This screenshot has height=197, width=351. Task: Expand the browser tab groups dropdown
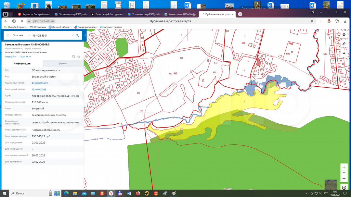11,14
